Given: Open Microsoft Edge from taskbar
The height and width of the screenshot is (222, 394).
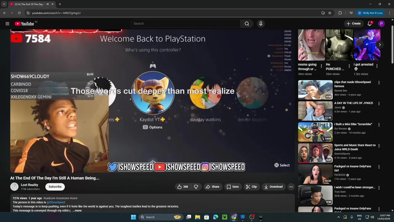Looking at the screenshot, I should click(x=215, y=217).
